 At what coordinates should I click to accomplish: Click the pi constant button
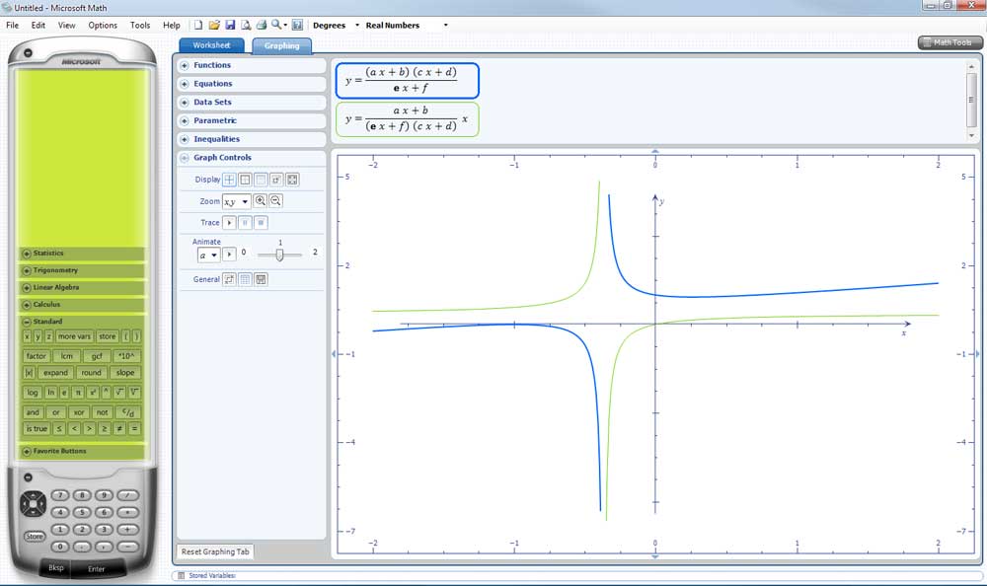click(78, 392)
